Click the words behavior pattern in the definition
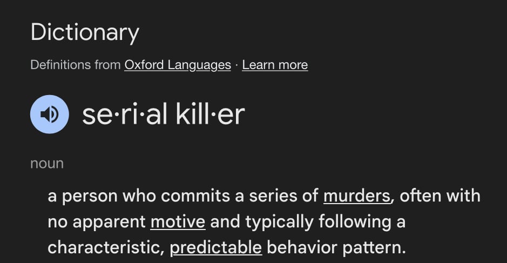Screen dimensions: 507x263 pyautogui.click(x=336, y=248)
